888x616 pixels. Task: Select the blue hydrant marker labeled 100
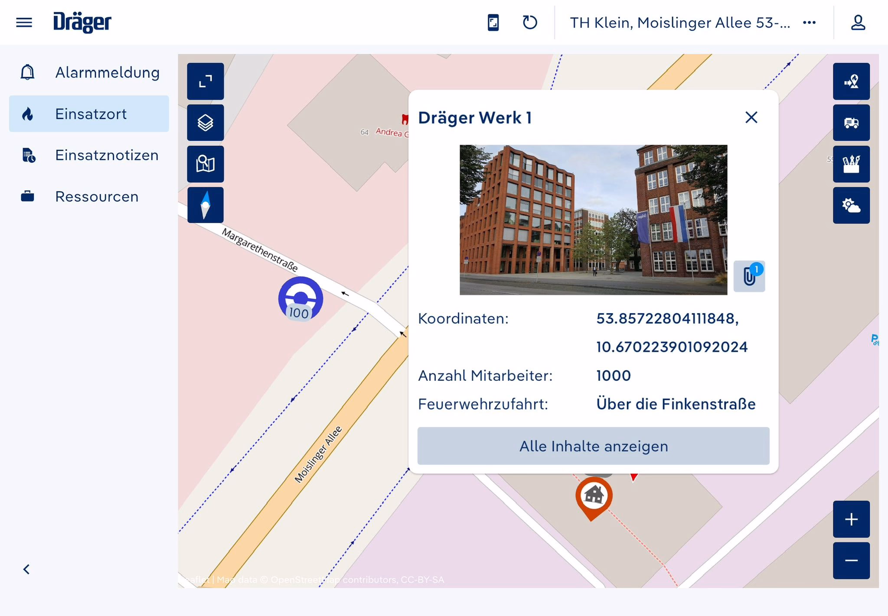[300, 298]
